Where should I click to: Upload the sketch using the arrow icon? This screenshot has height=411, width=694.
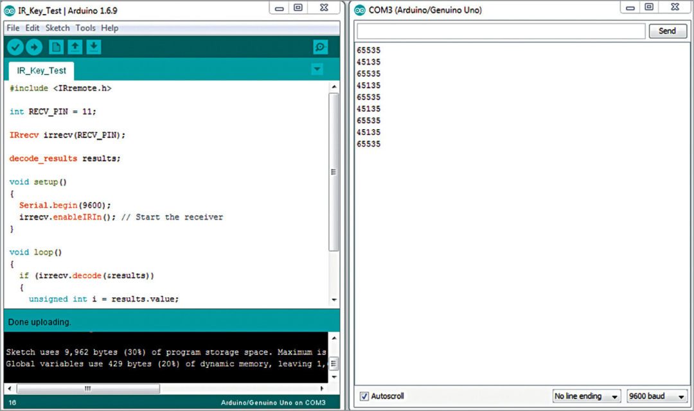[x=34, y=46]
